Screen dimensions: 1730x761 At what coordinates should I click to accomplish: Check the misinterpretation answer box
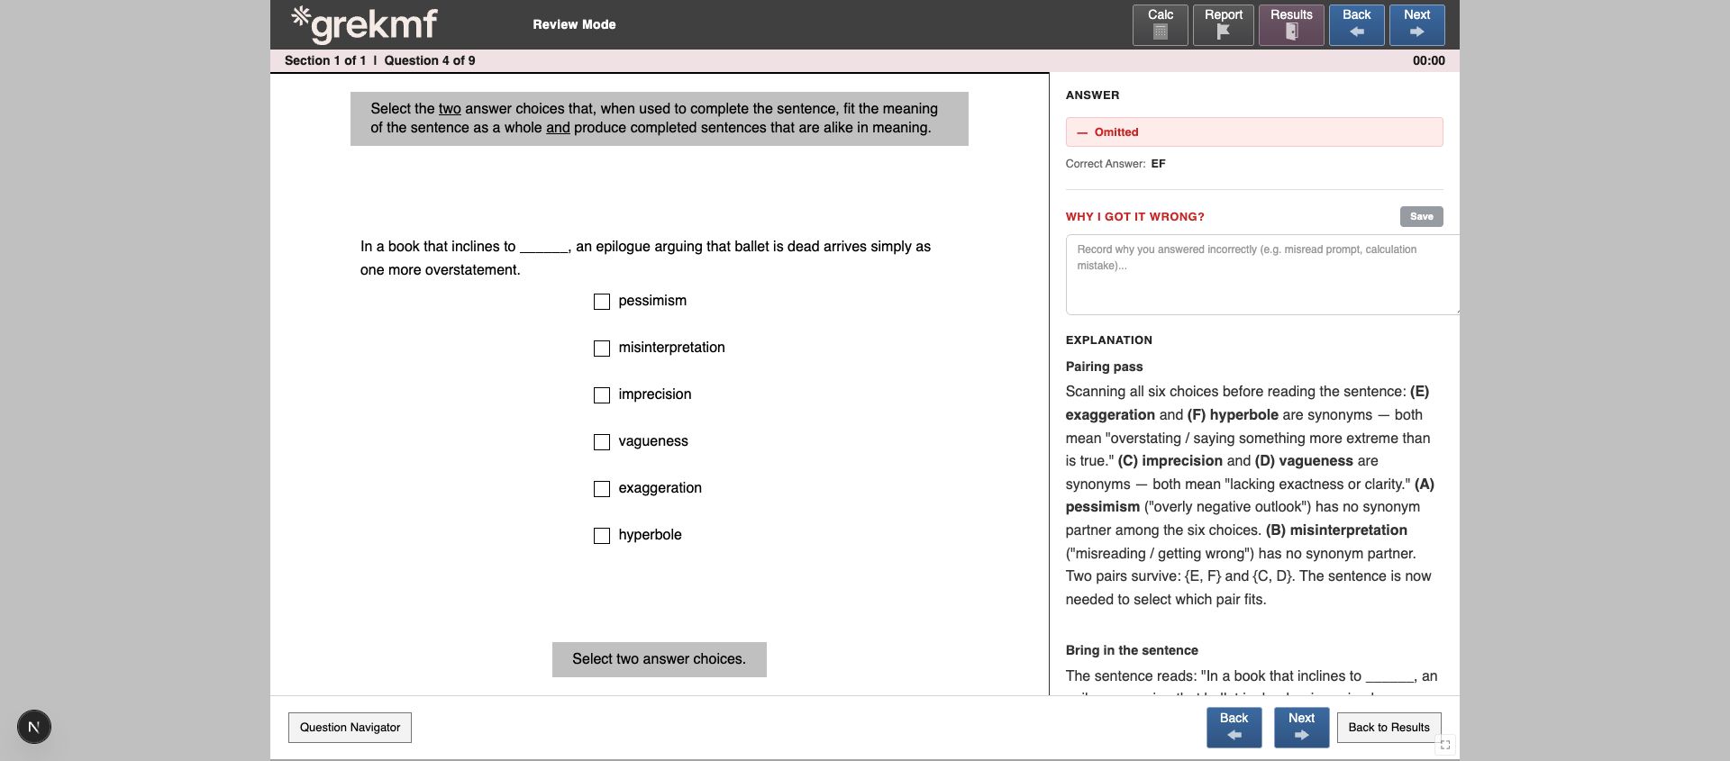click(x=602, y=349)
